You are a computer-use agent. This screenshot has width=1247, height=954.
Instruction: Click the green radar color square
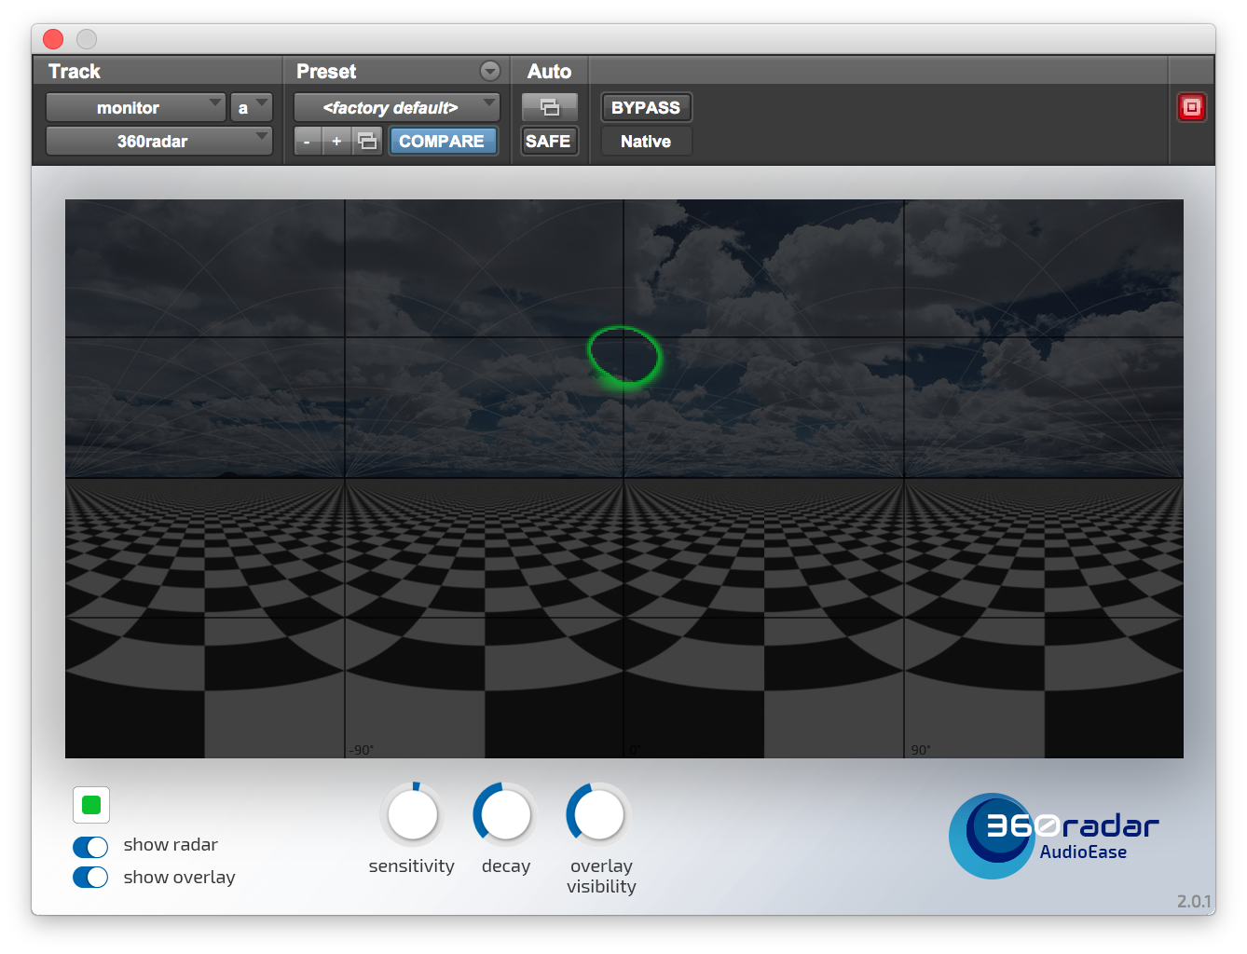(91, 805)
